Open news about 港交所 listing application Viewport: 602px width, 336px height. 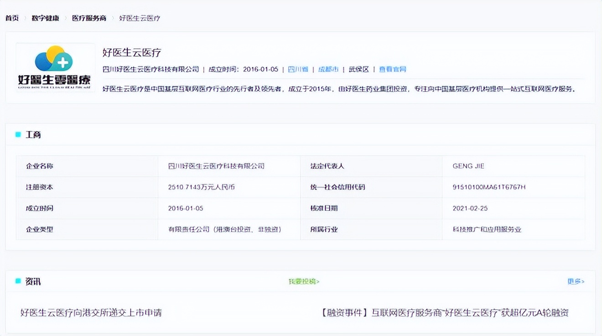coord(91,313)
